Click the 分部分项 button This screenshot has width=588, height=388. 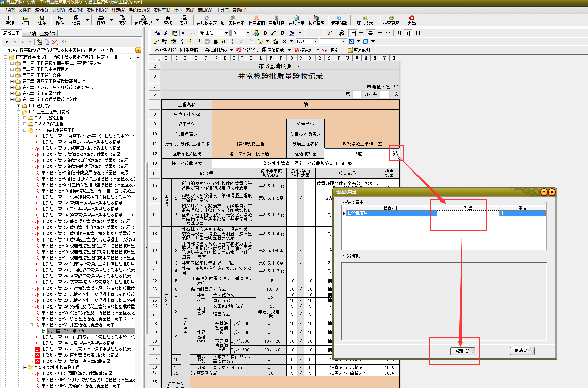click(248, 50)
